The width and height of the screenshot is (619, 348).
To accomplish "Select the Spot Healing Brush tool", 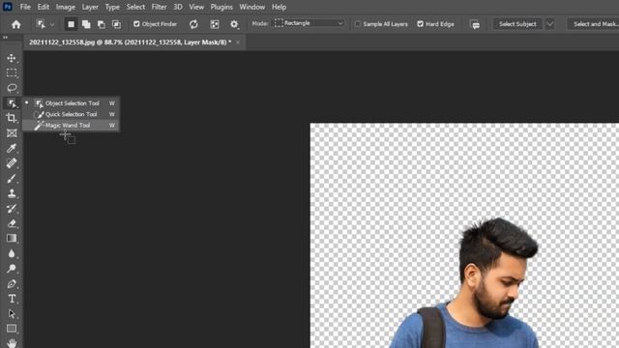I will coord(12,163).
